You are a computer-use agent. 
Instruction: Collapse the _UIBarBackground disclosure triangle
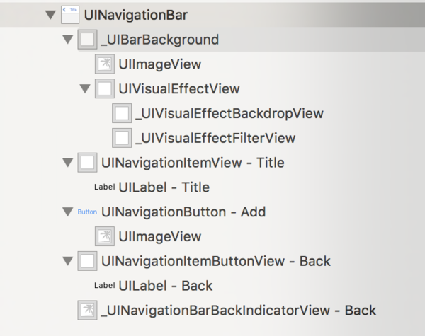[x=68, y=40]
